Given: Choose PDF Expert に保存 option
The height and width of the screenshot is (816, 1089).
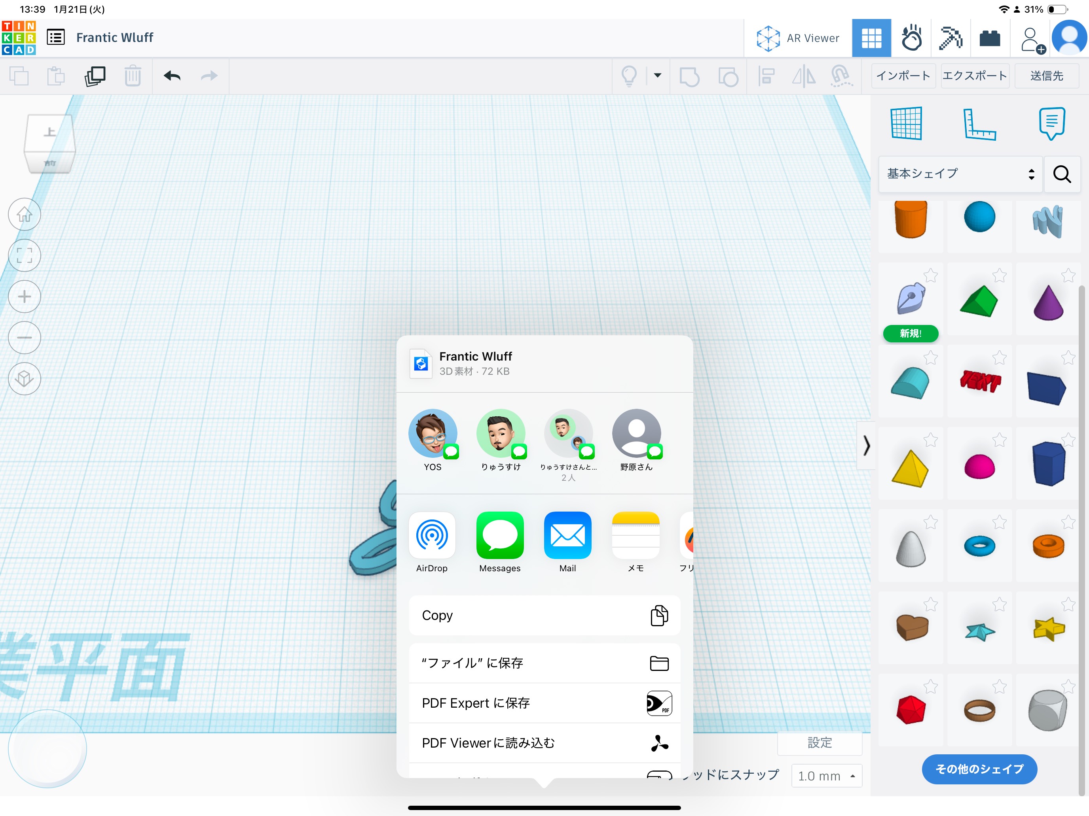Looking at the screenshot, I should [544, 703].
